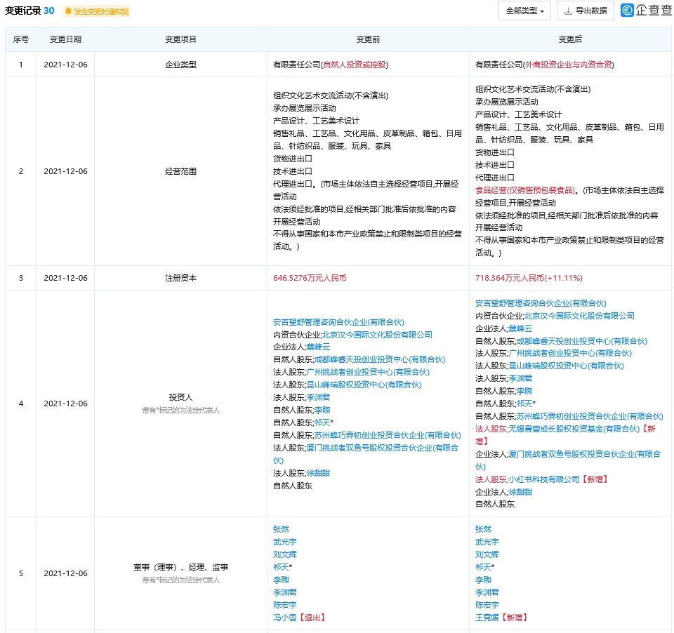Screen dimensions: 674x633
Task: Click 发生变更时通知我 notification link
Action: [x=100, y=11]
